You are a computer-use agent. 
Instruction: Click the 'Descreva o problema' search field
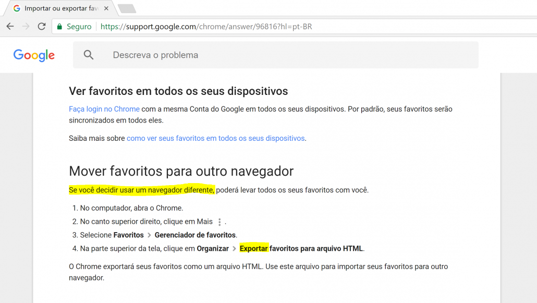point(155,54)
